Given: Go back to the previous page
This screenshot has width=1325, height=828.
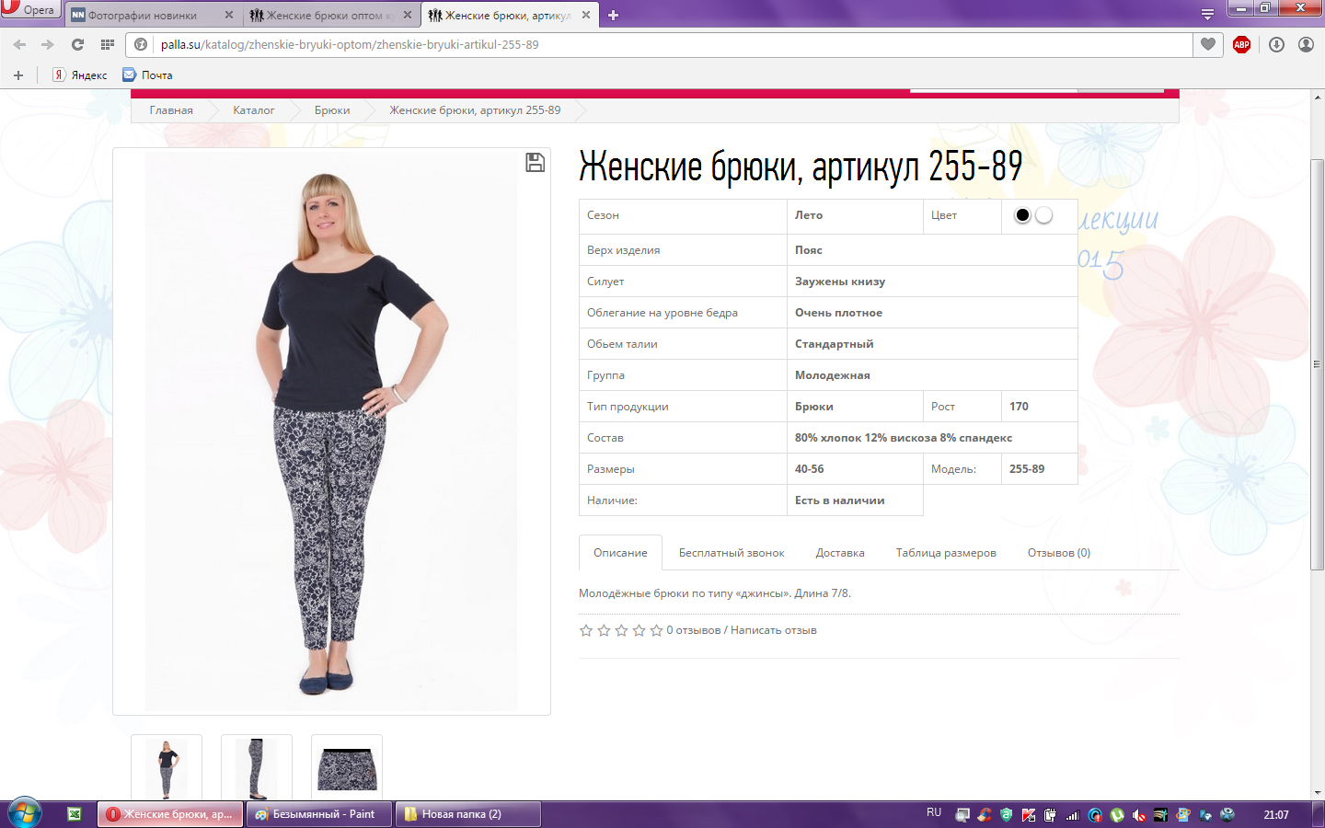Looking at the screenshot, I should [x=19, y=44].
